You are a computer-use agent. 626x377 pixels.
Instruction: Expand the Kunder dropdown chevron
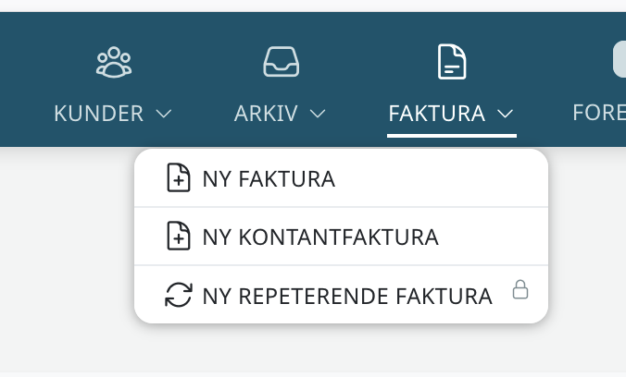pos(164,115)
